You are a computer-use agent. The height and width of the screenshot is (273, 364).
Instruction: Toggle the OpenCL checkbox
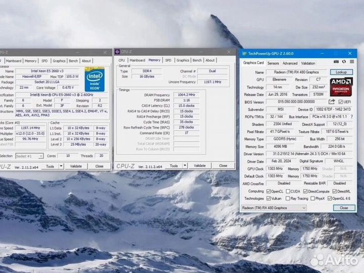268,191
